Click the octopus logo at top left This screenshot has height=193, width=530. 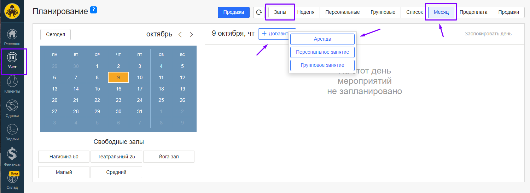click(x=12, y=11)
